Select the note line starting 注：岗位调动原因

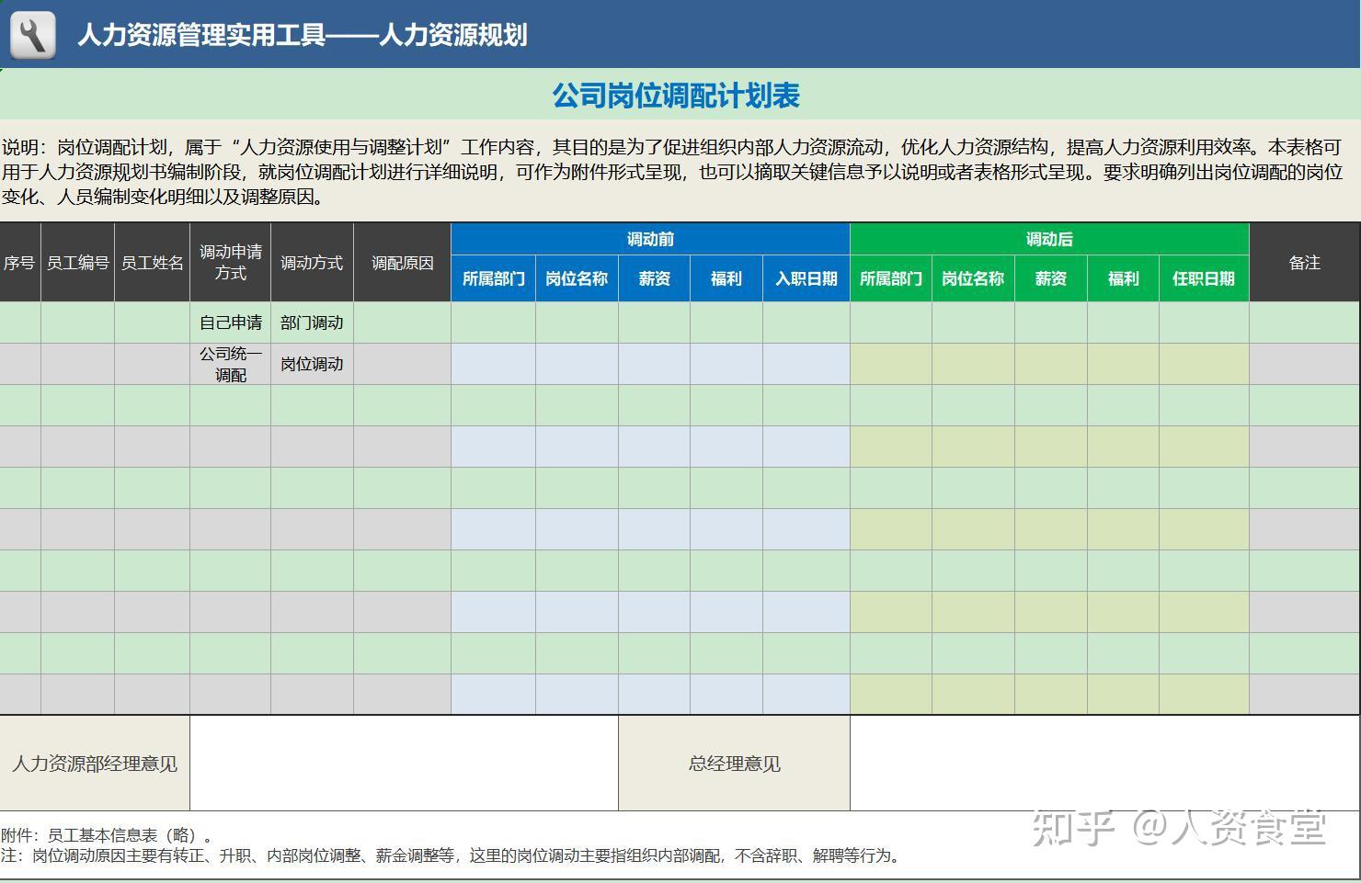pos(451,855)
